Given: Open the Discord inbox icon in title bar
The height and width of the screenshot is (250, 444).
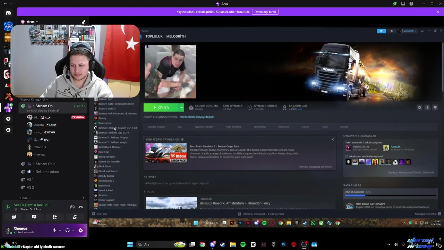Looking at the screenshot, I should [403, 4].
